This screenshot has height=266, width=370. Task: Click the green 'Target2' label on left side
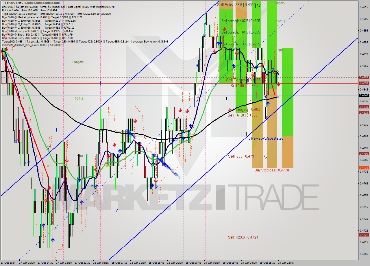coord(78,62)
